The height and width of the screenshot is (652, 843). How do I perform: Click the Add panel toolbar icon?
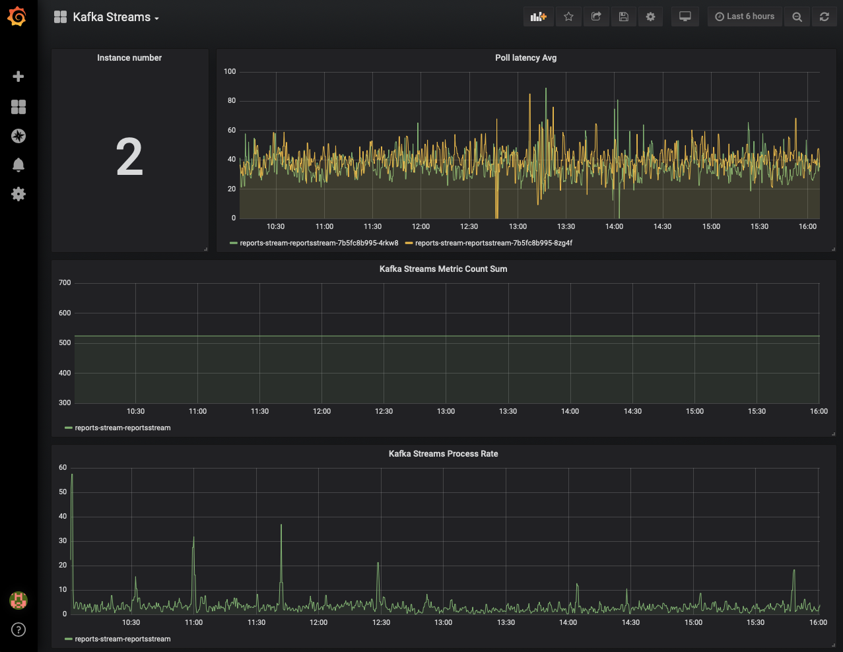point(539,17)
